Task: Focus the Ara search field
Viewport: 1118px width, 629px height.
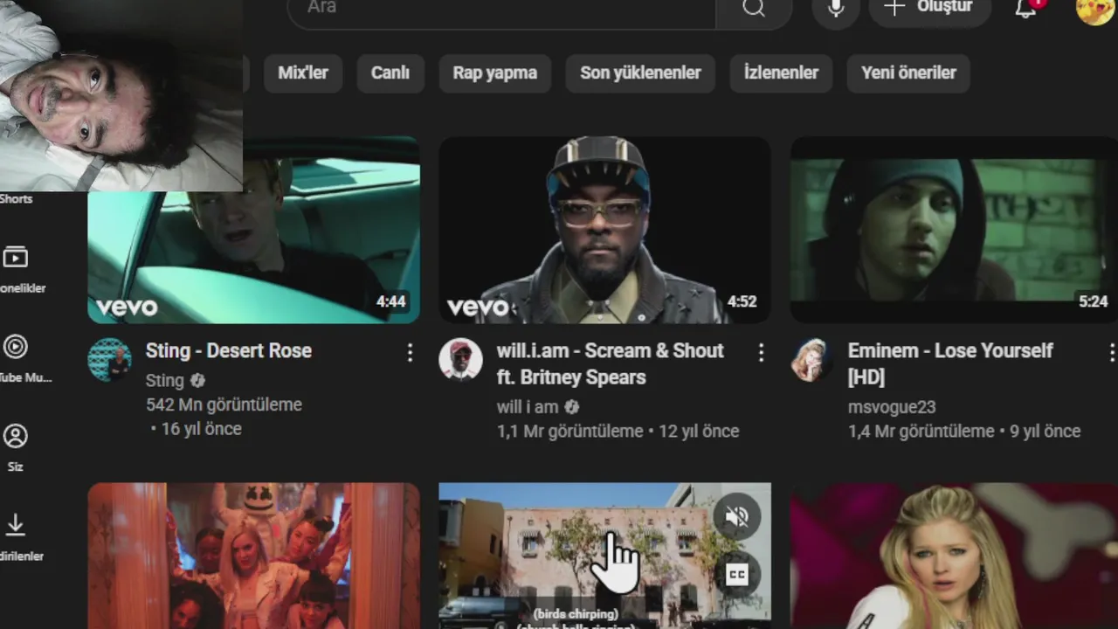Action: pos(501,9)
